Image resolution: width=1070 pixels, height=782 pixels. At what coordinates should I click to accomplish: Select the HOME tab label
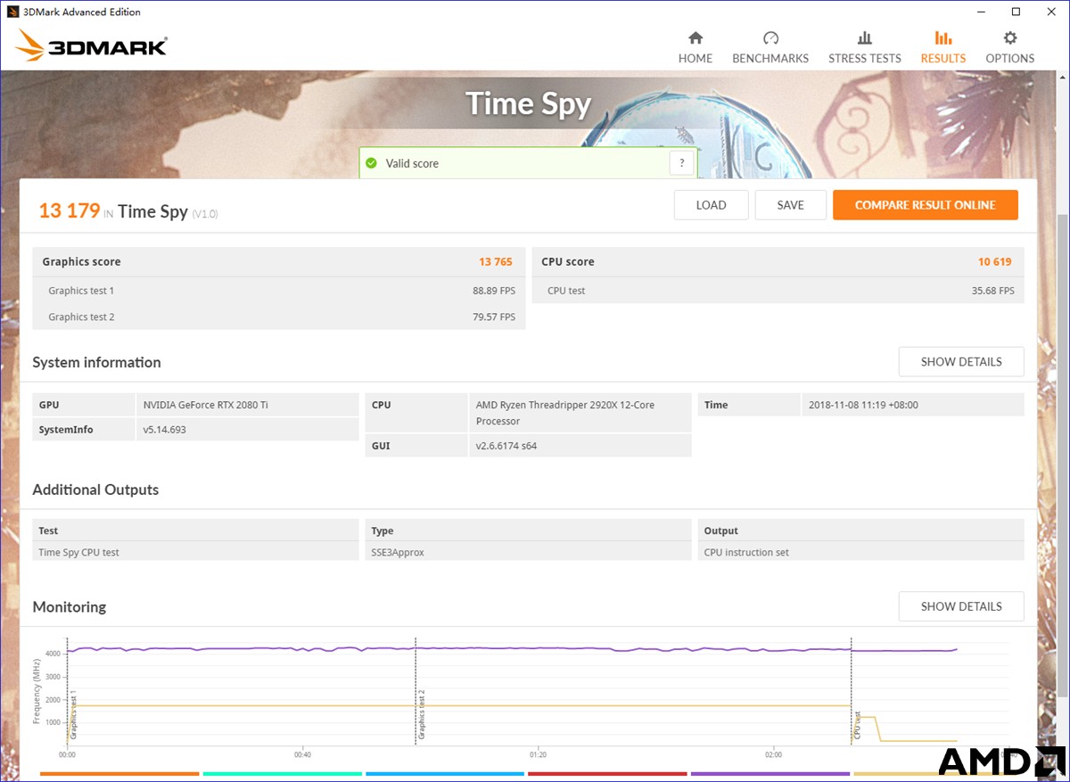pyautogui.click(x=695, y=58)
